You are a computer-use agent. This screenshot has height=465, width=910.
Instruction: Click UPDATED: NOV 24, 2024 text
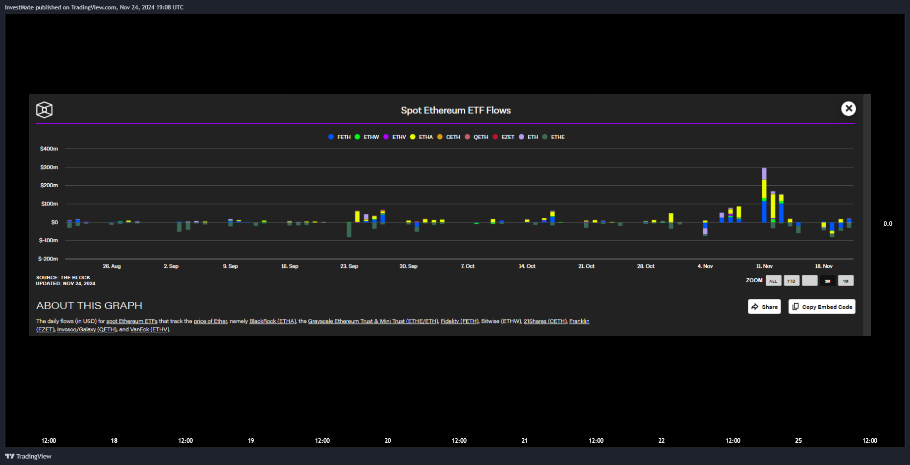65,284
